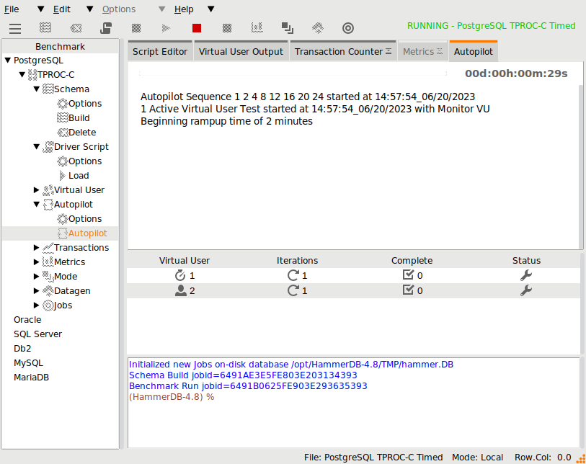Click the Load Driver Script toolbar icon
This screenshot has height=464, width=586.
pyautogui.click(x=106, y=28)
